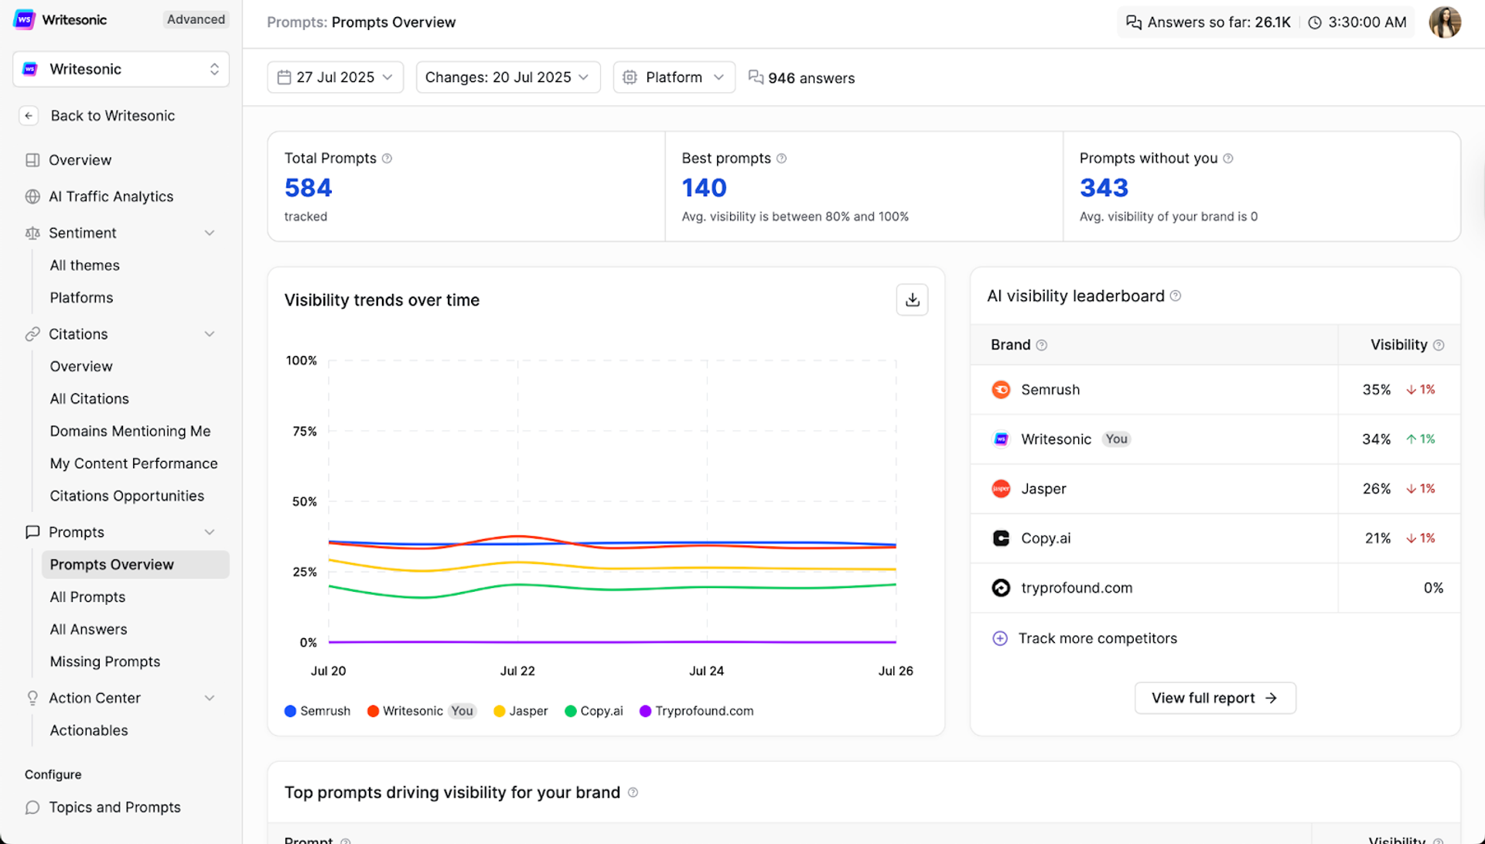This screenshot has height=844, width=1485.
Task: Open All themes under Sentiment
Action: point(85,265)
